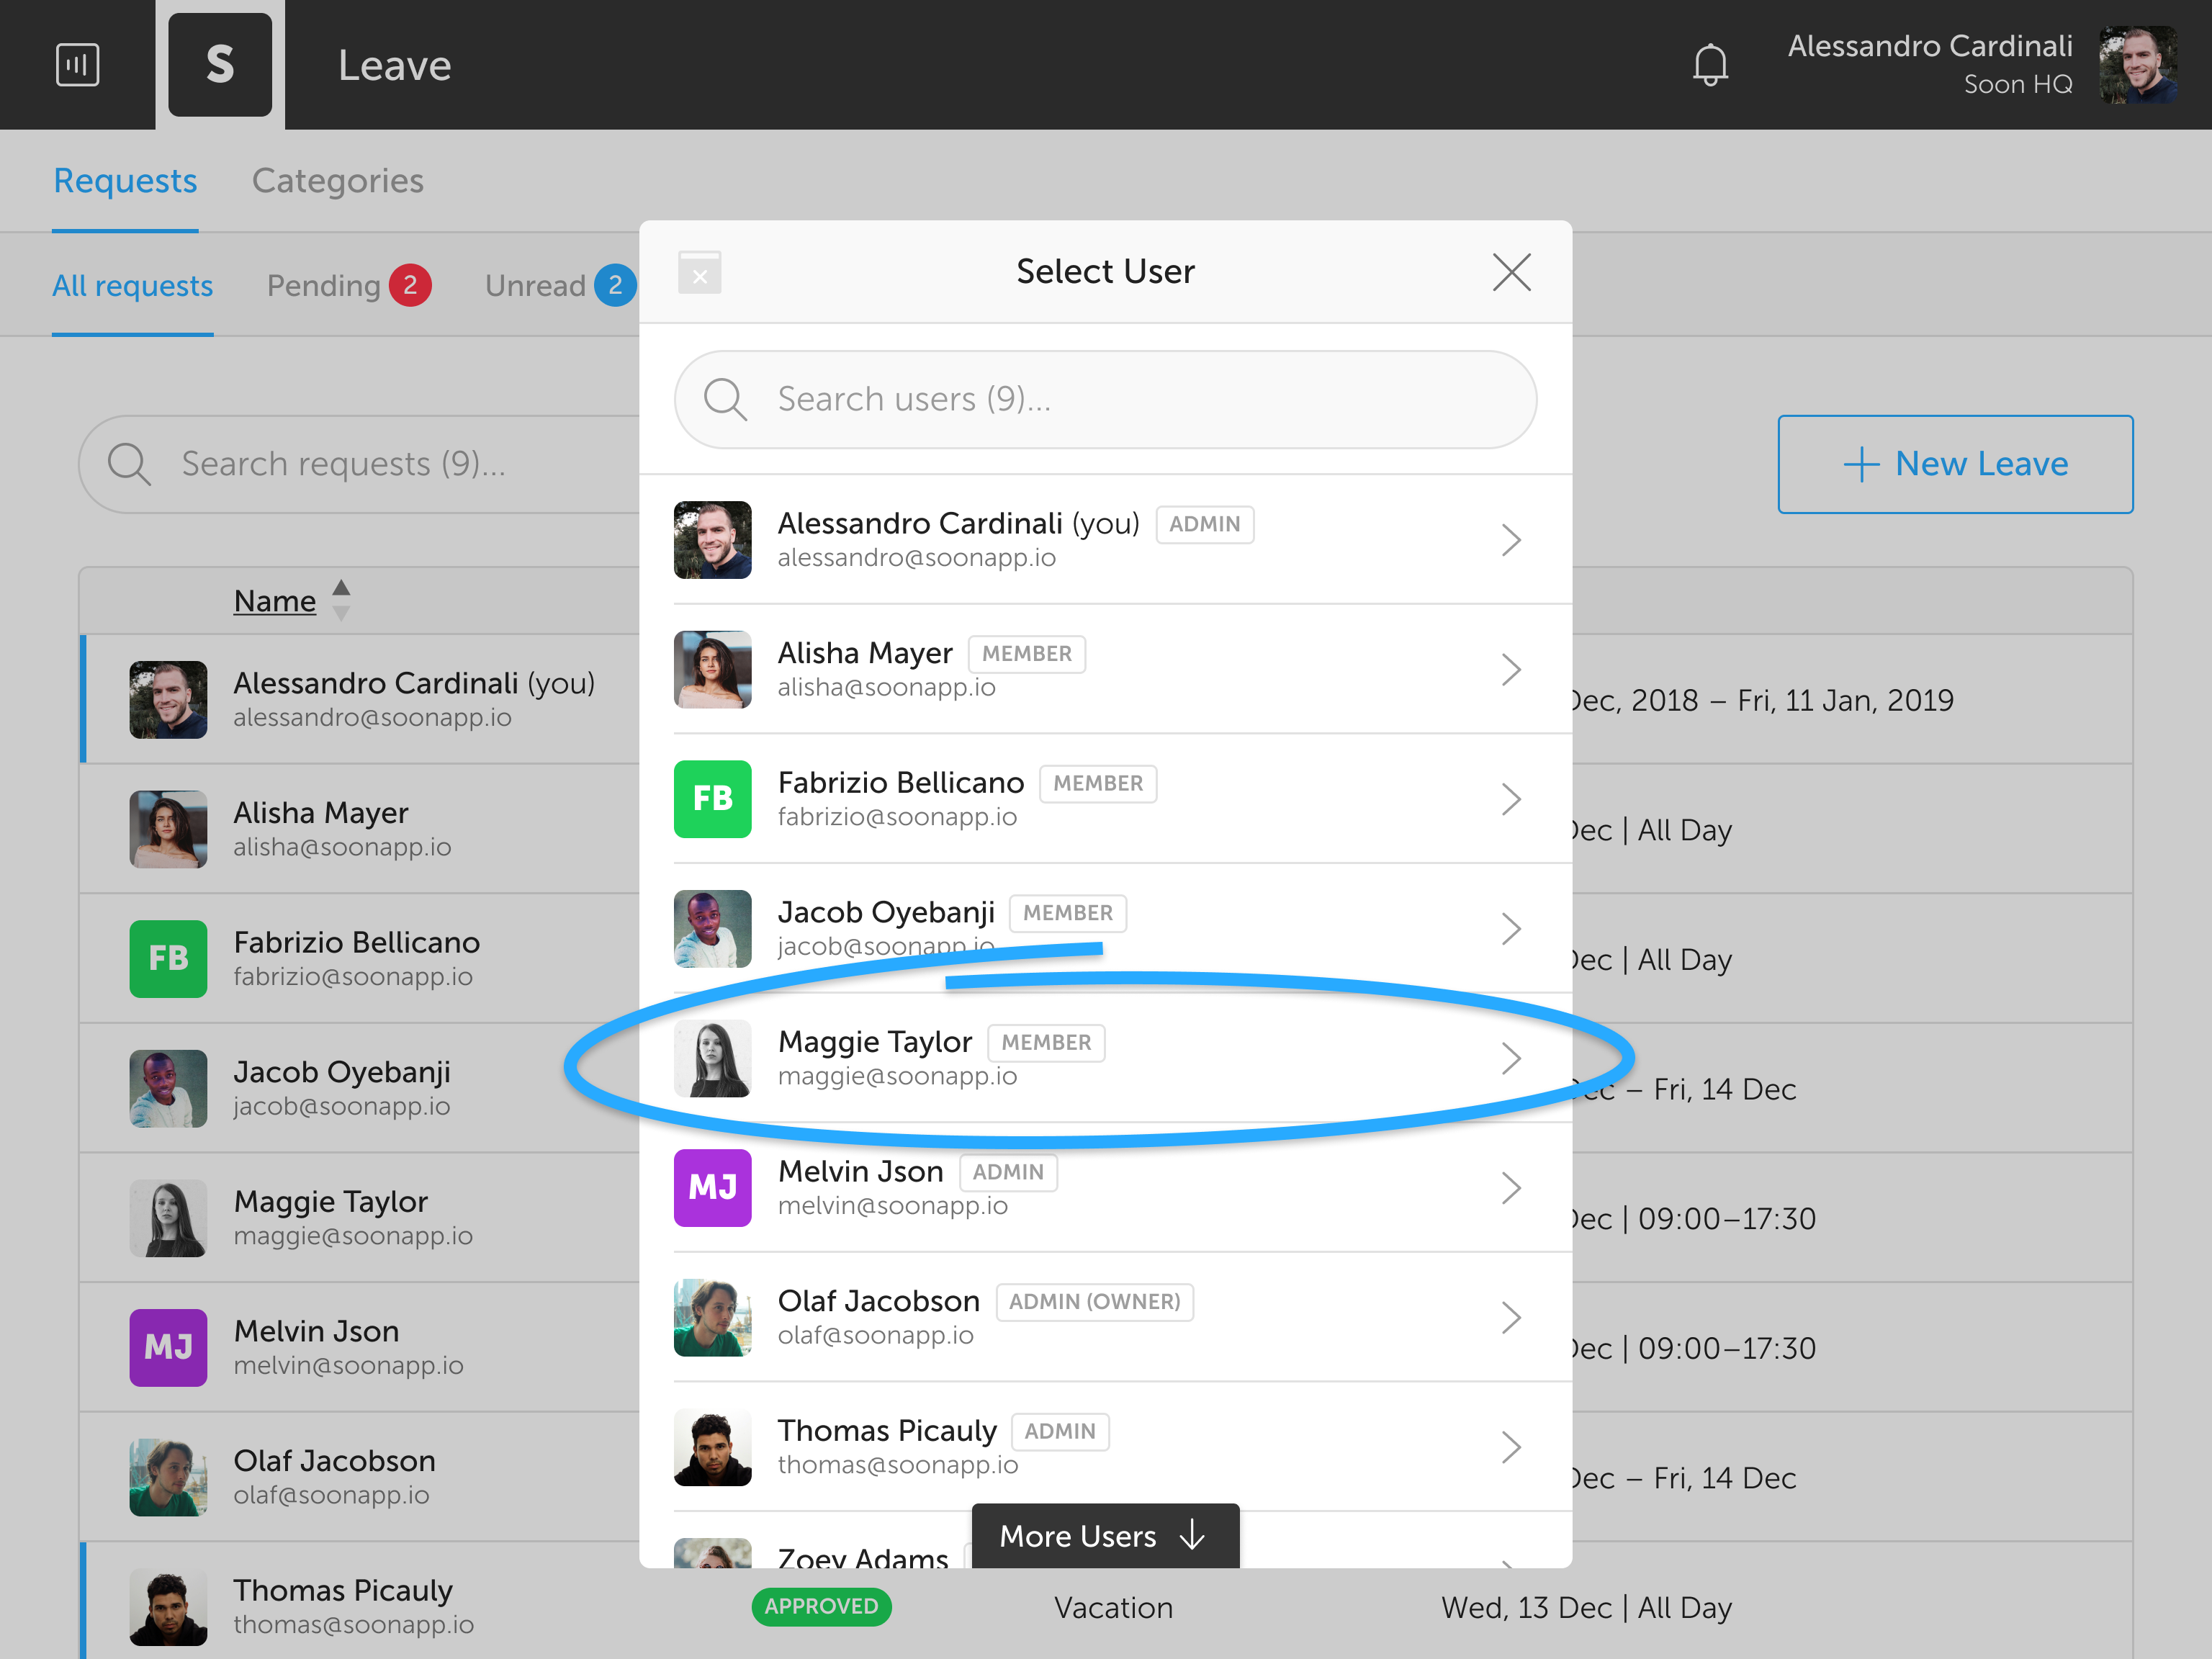Click the S app logo
This screenshot has width=2212, height=1659.
coord(220,66)
